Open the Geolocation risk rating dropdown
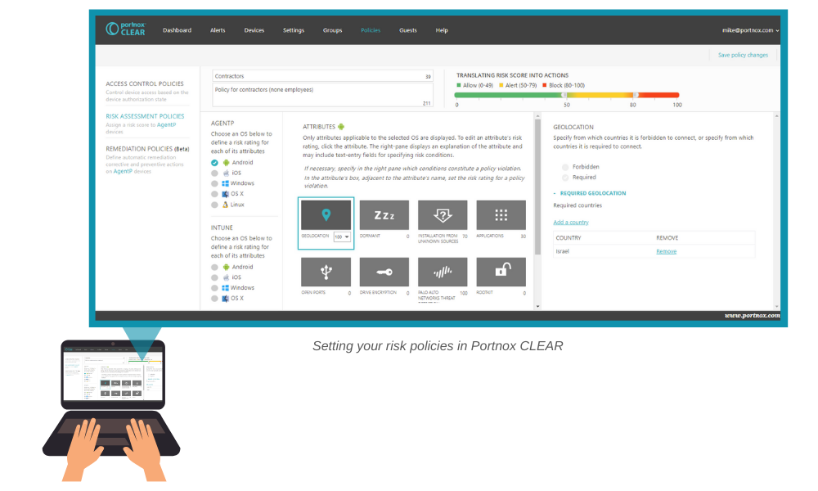818x491 pixels. click(x=342, y=237)
